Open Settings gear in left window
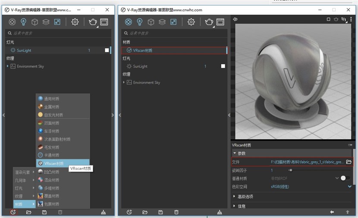Viewport: 358px width, 218px height. point(75,22)
